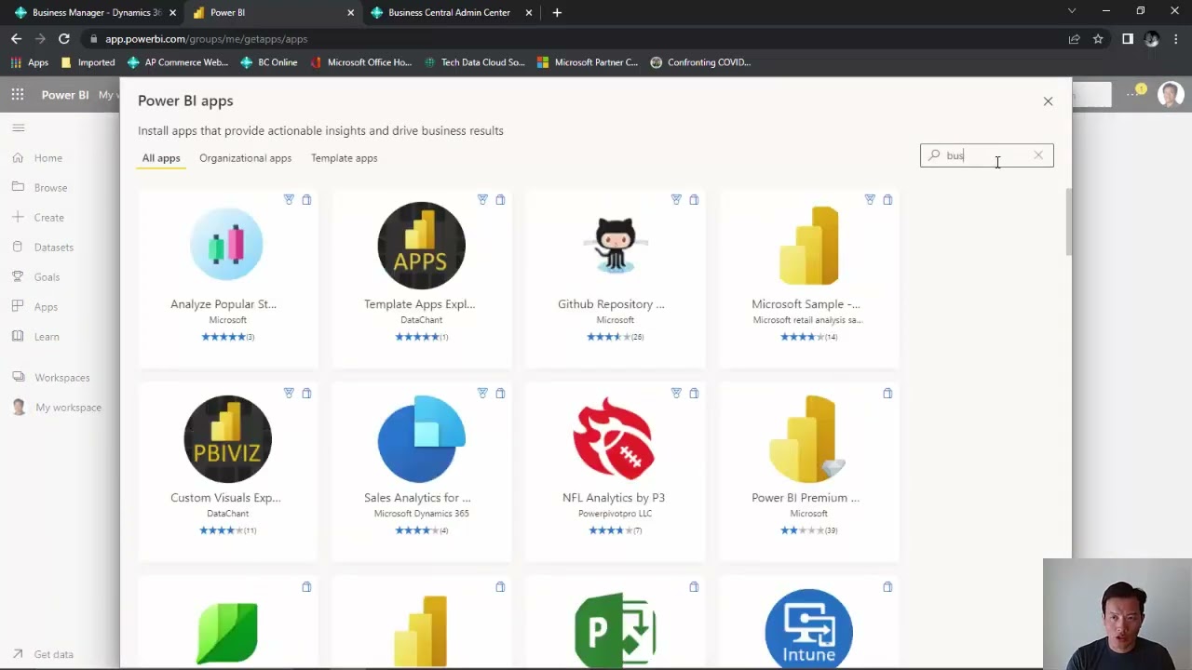Open Sales Analytics for Dynamics 365 logo
Screen dimensions: 1192x670
pyautogui.click(x=421, y=439)
